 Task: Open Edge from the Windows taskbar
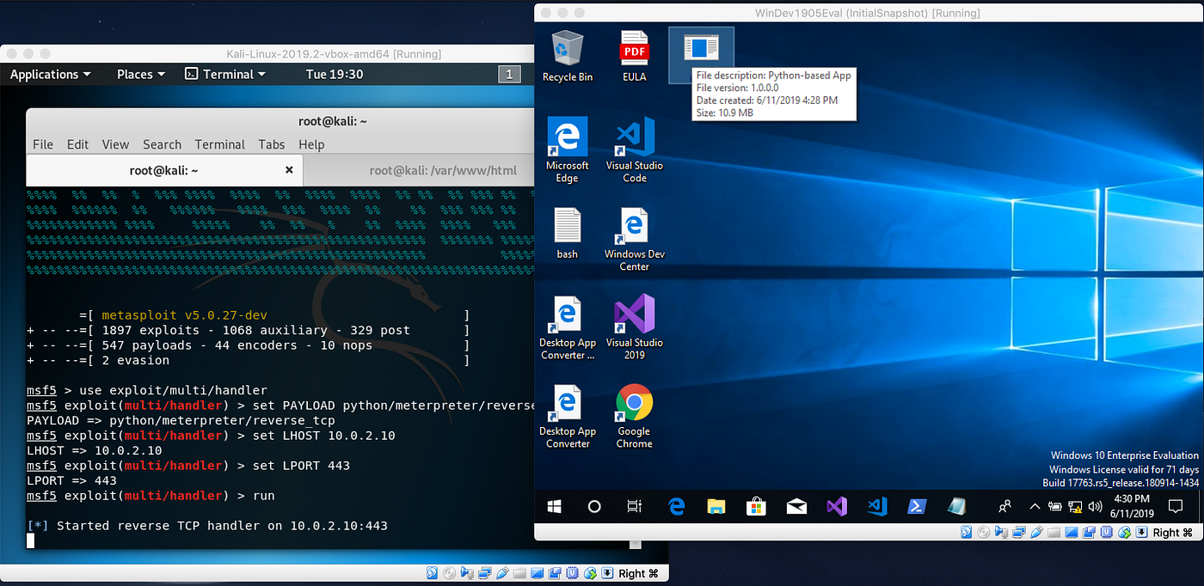[676, 507]
